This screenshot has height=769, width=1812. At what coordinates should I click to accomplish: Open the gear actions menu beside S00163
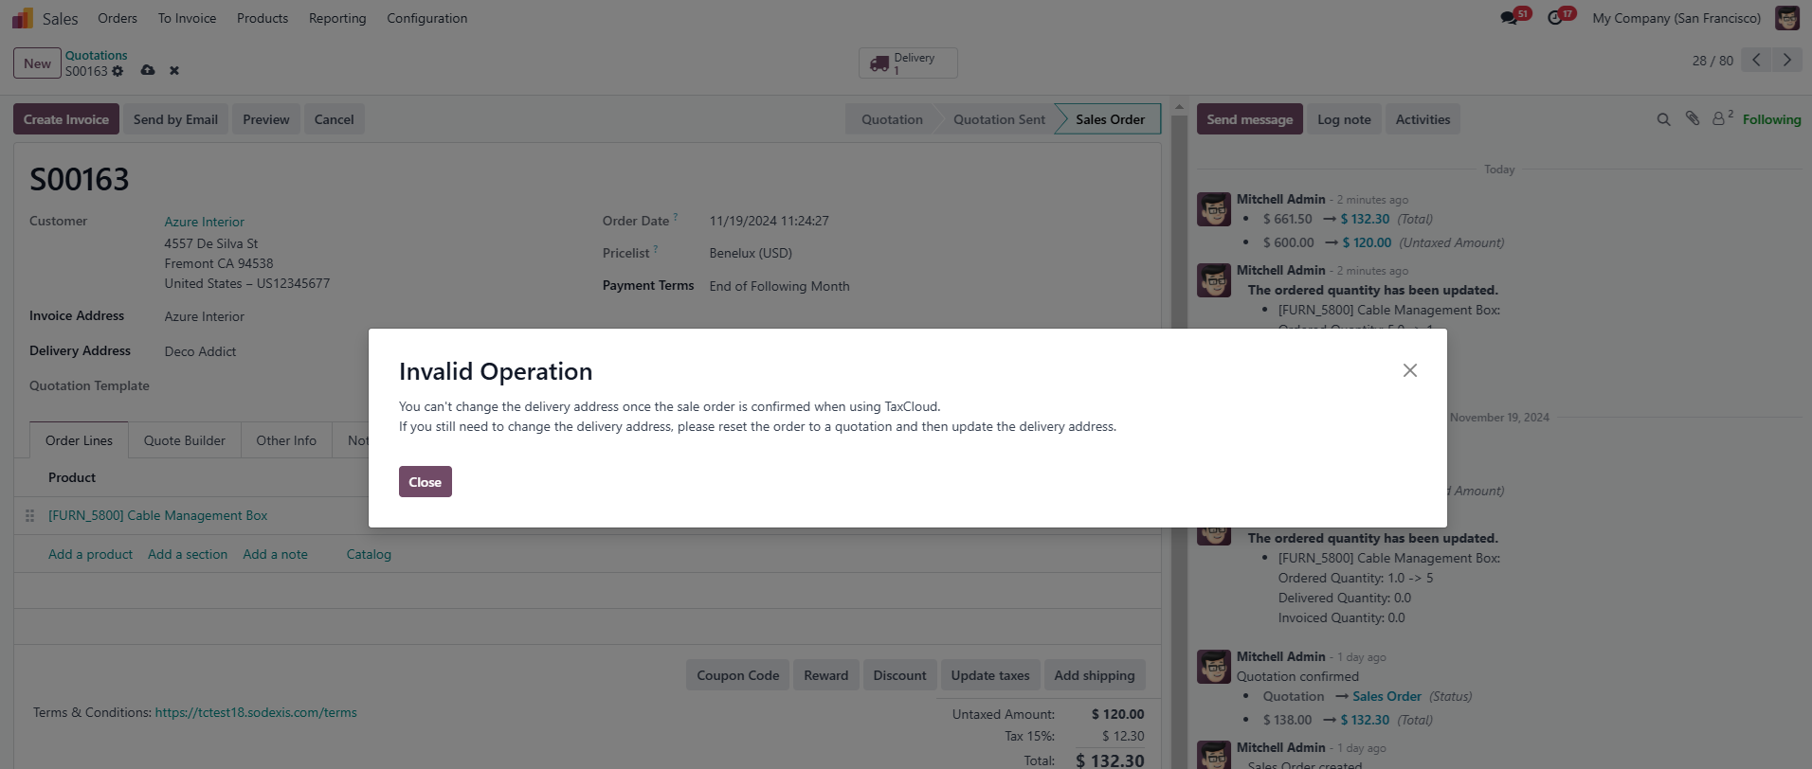(118, 71)
